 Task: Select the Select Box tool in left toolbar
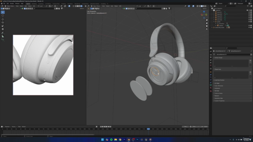point(3,12)
